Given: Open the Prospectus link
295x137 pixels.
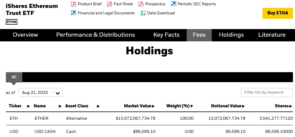Looking at the screenshot, I should (x=155, y=4).
